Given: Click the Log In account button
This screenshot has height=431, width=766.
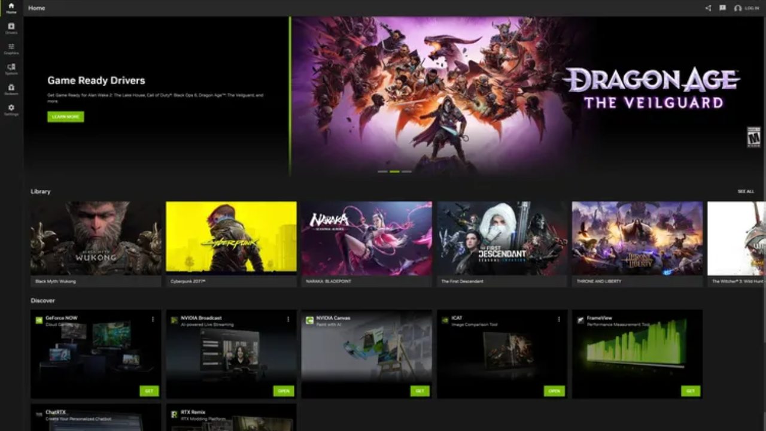Looking at the screenshot, I should click(x=747, y=8).
